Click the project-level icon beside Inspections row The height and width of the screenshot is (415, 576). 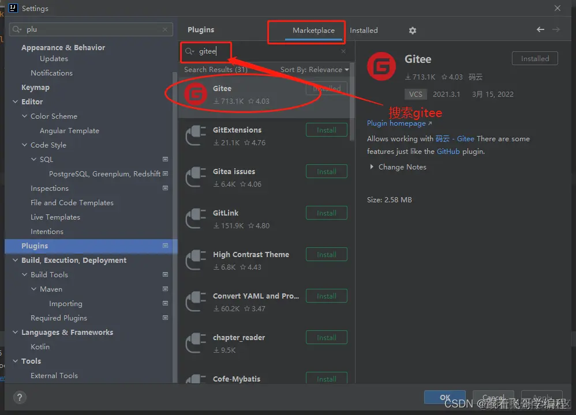click(165, 188)
